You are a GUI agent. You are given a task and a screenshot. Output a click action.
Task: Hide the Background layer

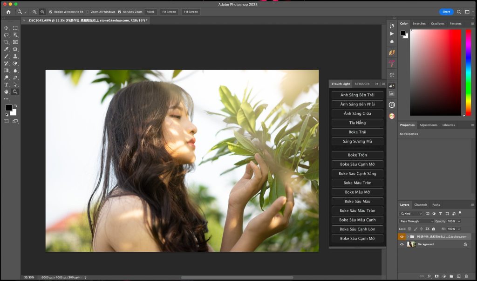click(402, 244)
